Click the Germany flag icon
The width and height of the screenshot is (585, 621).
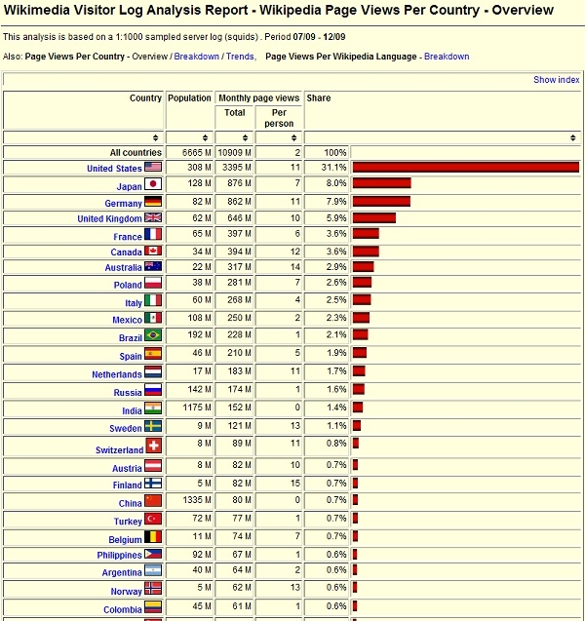pyautogui.click(x=153, y=202)
